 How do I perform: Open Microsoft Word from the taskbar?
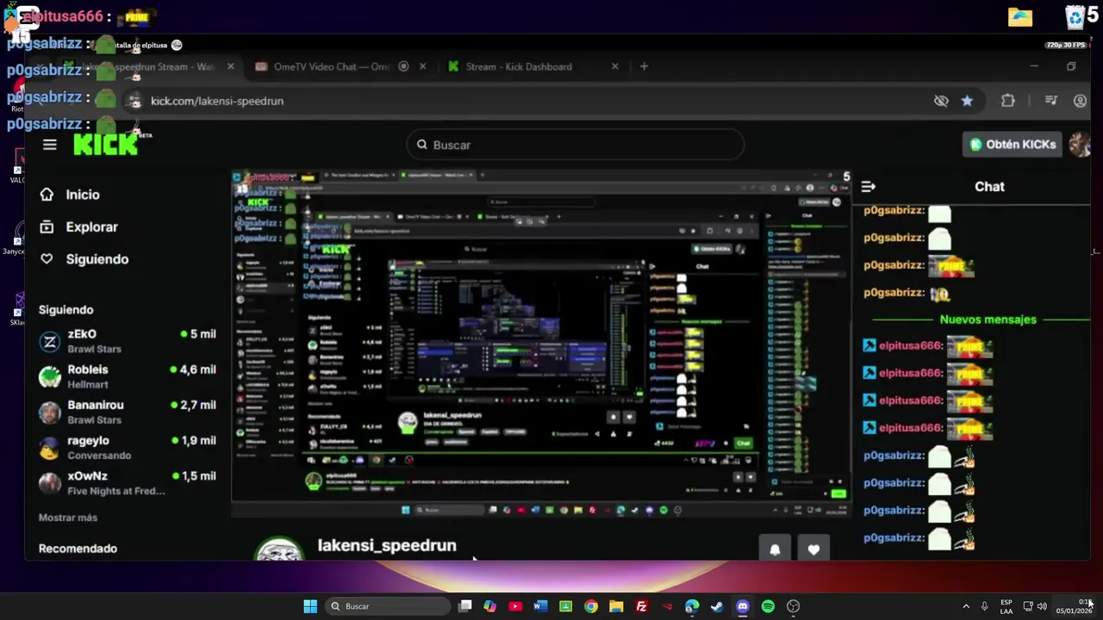pyautogui.click(x=540, y=606)
